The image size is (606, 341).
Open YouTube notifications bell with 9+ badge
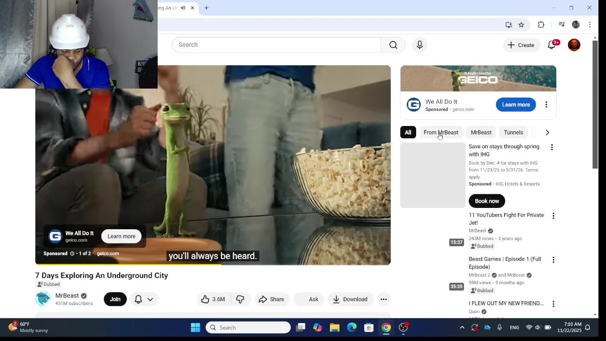[x=552, y=45]
